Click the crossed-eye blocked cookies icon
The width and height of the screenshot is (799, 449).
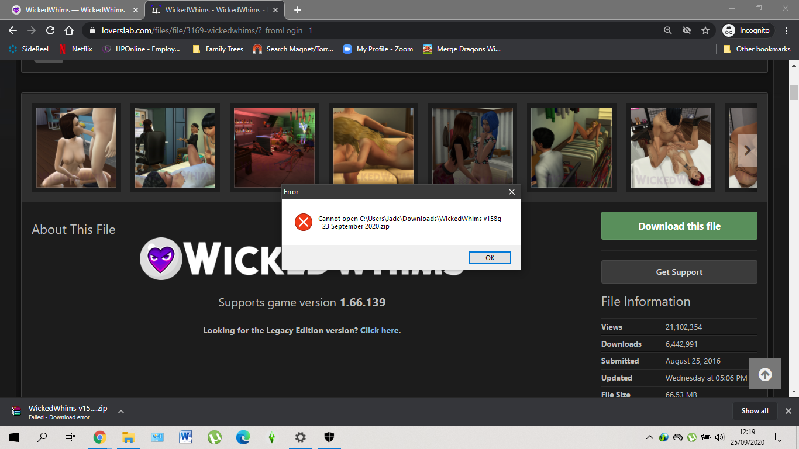(x=687, y=30)
